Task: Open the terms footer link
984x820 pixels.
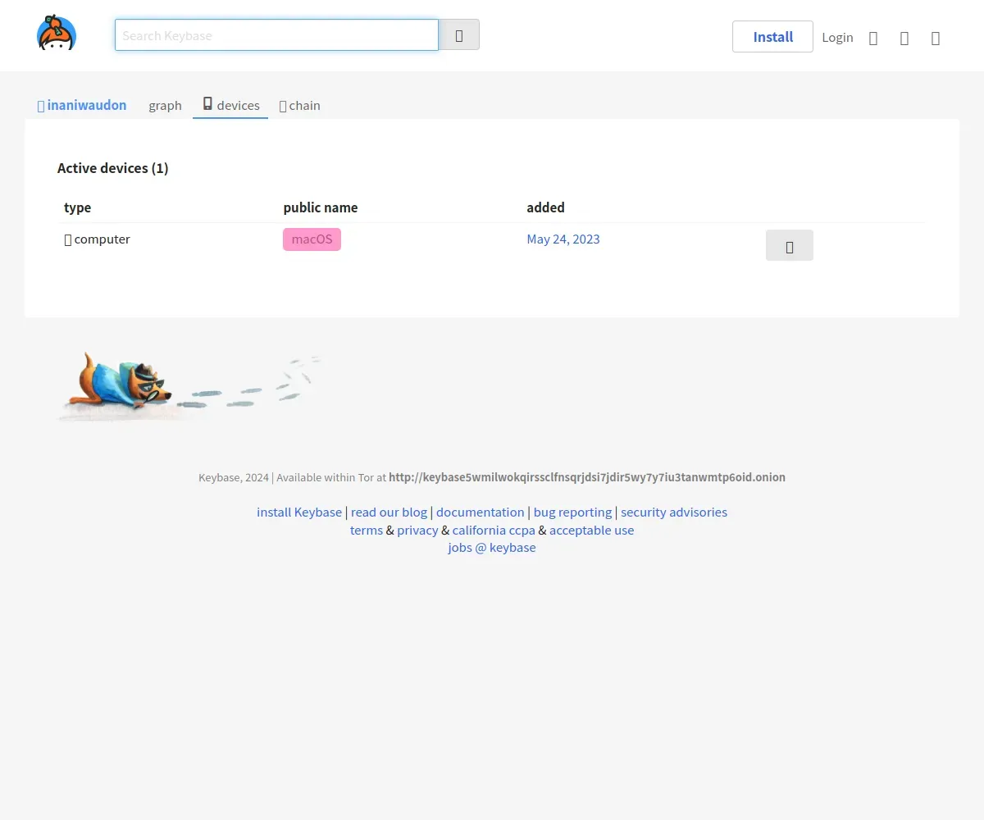Action: pyautogui.click(x=367, y=531)
